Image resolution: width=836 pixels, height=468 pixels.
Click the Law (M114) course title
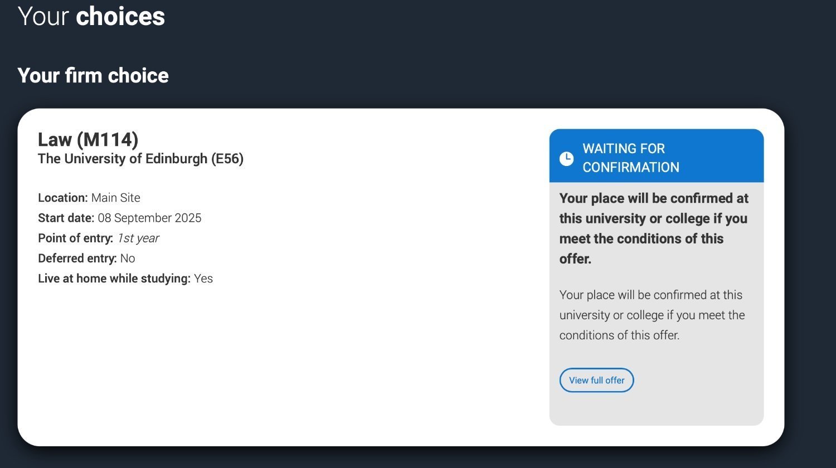point(88,139)
